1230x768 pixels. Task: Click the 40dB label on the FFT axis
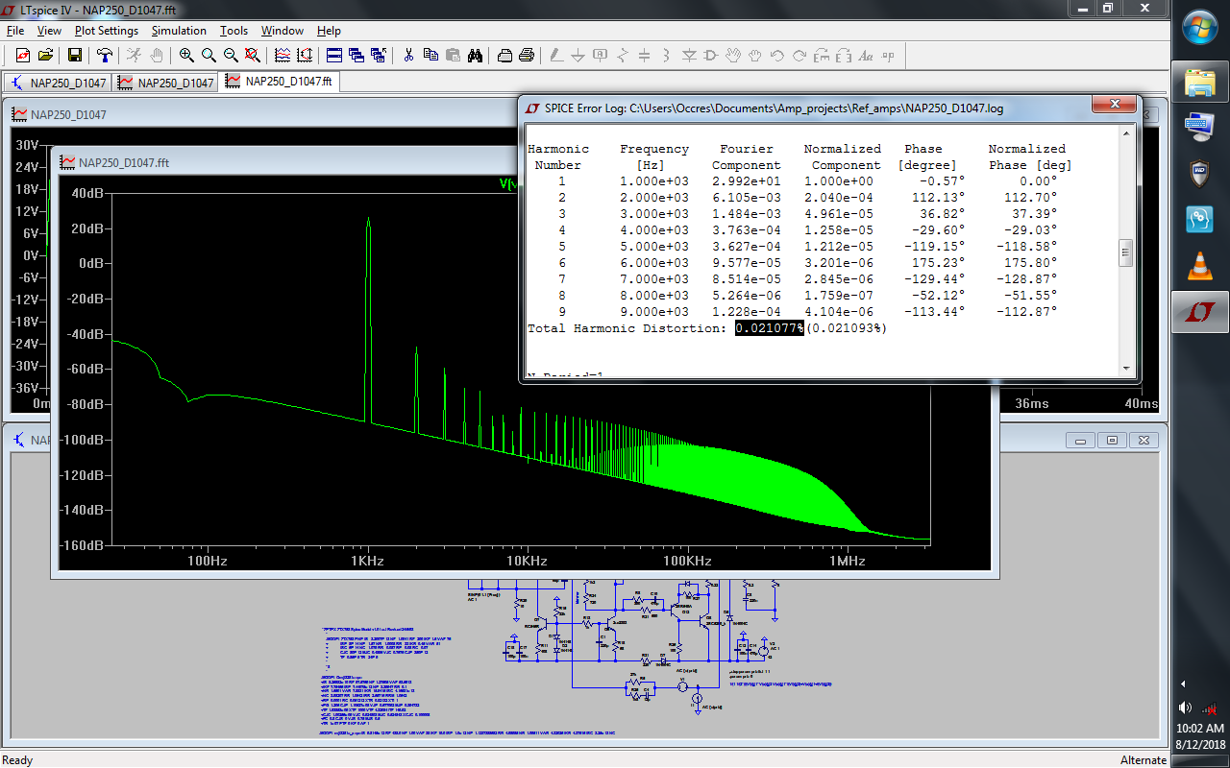(x=86, y=193)
